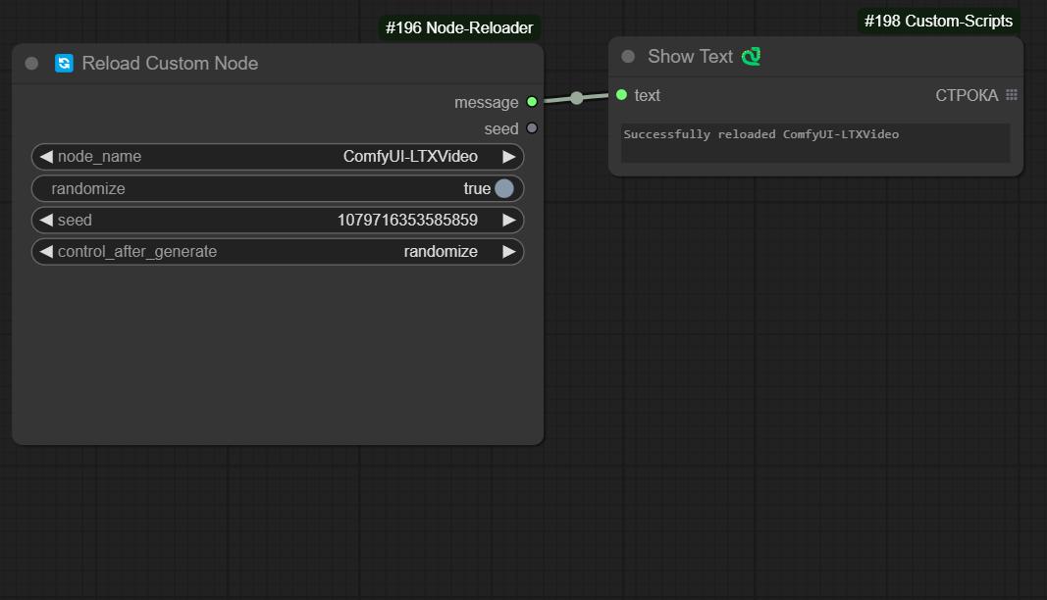The image size is (1047, 600).
Task: Click the green text input socket on Show Text
Action: coord(620,95)
